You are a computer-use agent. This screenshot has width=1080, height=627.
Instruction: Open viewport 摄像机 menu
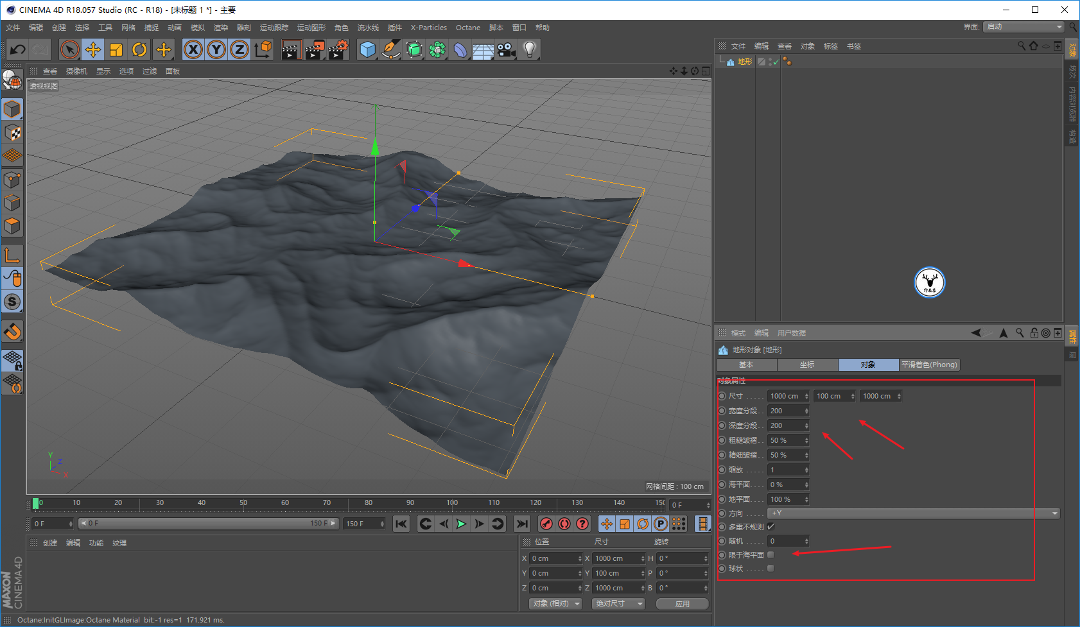coord(76,71)
